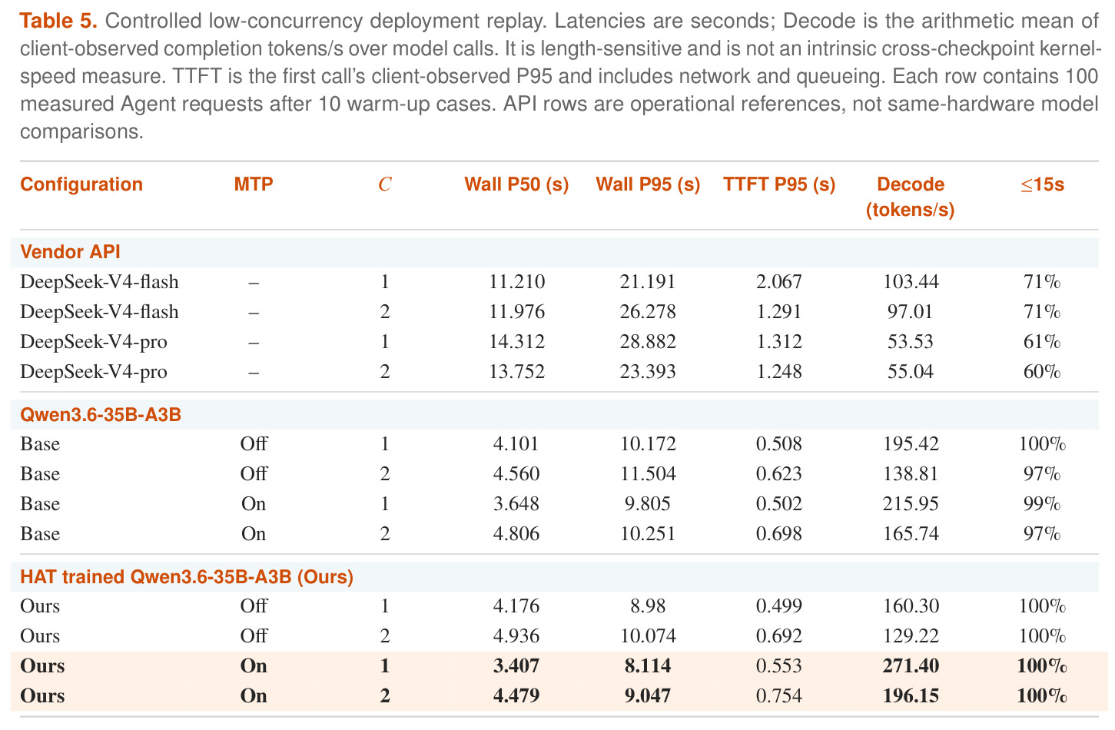
Task: Click the Wall P50 value 4.101
Action: click(516, 444)
